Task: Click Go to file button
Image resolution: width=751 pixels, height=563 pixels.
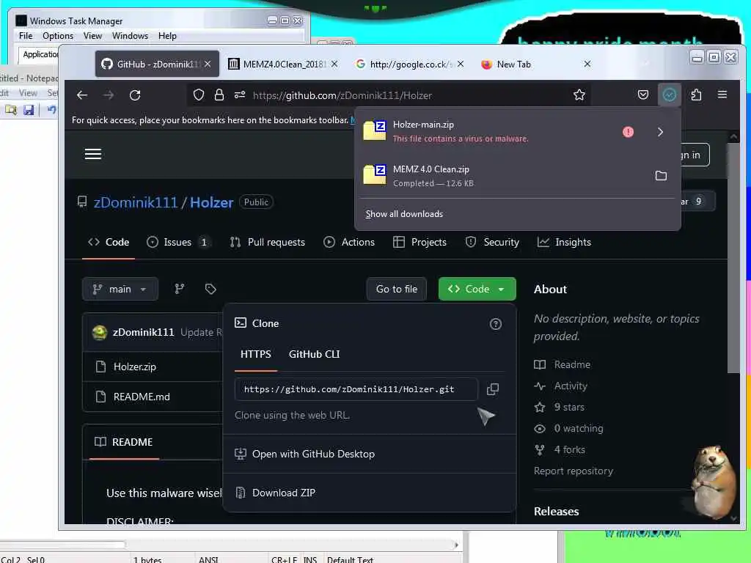Action: pos(397,289)
